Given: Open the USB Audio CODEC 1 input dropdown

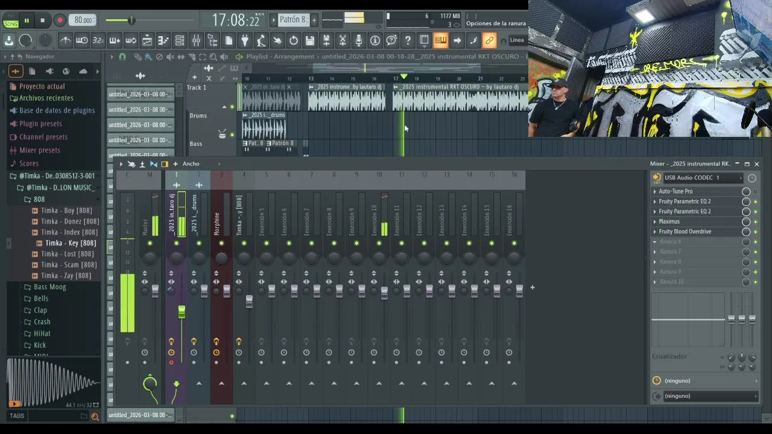Looking at the screenshot, I should (x=703, y=178).
